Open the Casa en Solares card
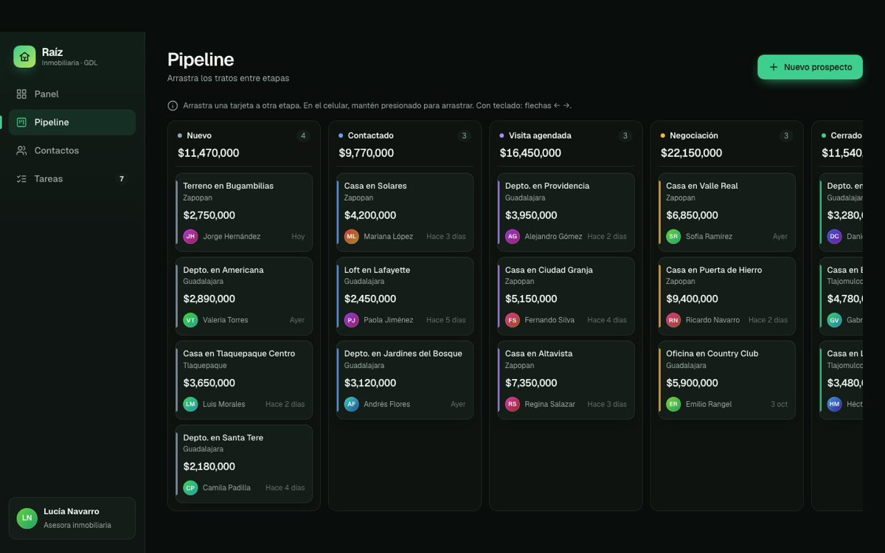This screenshot has width=885, height=553. click(405, 212)
